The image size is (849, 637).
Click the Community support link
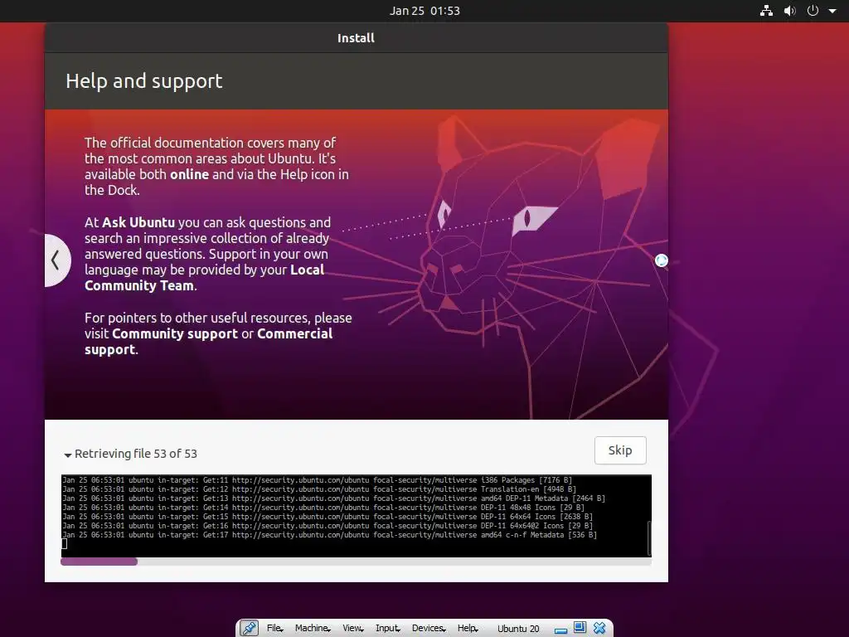[175, 333]
